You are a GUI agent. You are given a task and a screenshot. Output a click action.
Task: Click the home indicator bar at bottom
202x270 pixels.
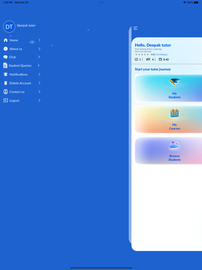click(101, 268)
